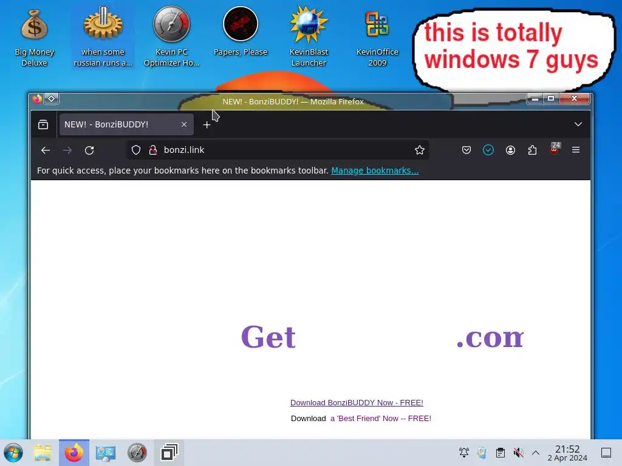Open KevinOffice 2009 desktop icon
The width and height of the screenshot is (622, 466).
(x=377, y=36)
